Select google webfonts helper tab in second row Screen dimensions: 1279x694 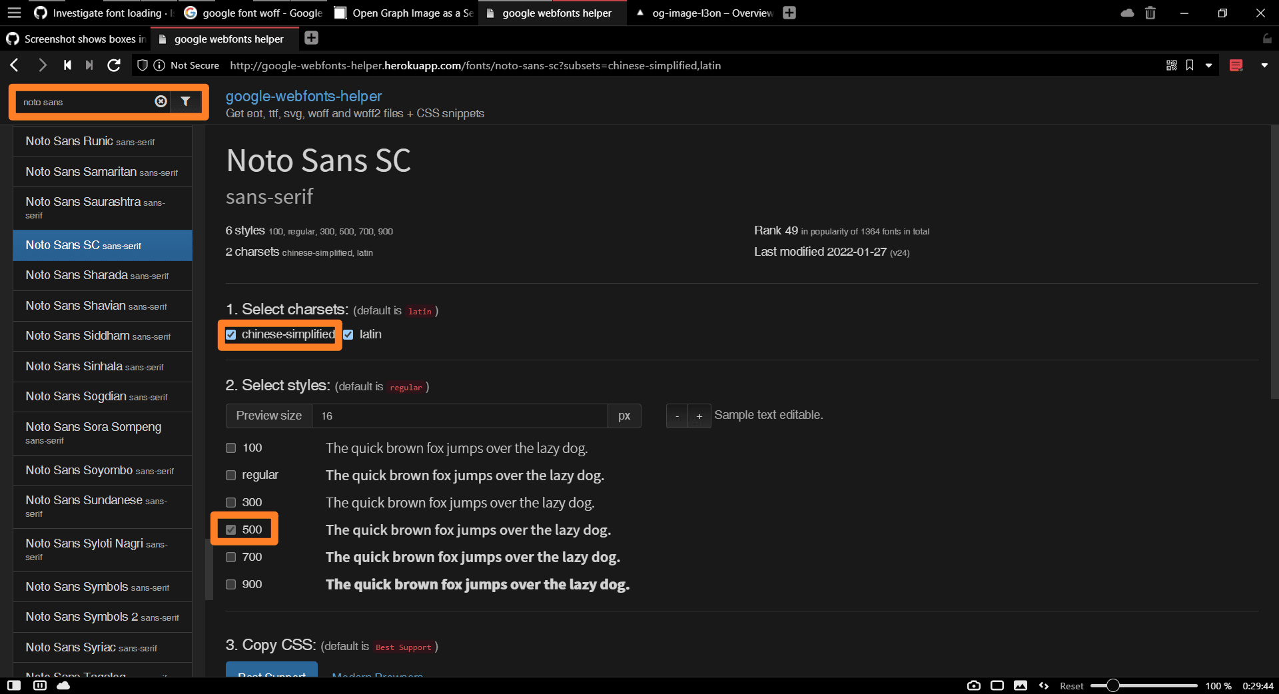pyautogui.click(x=225, y=39)
